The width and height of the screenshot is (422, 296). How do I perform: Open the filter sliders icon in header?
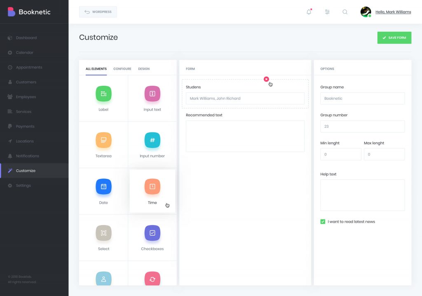(327, 12)
